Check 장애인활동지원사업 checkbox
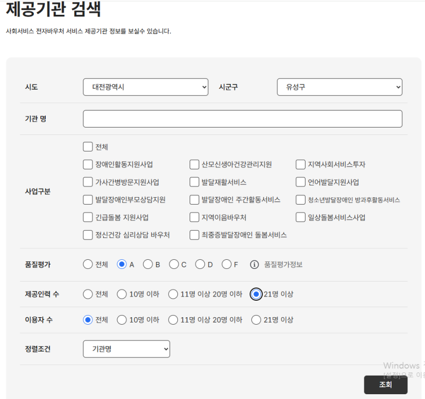The width and height of the screenshot is (425, 399). [x=88, y=164]
